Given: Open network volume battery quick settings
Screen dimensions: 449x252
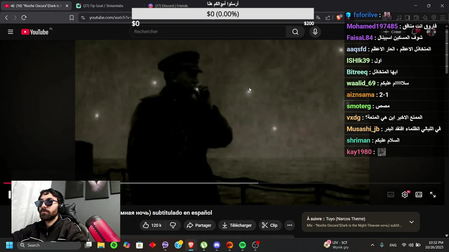Looking at the screenshot, I should 411,245.
